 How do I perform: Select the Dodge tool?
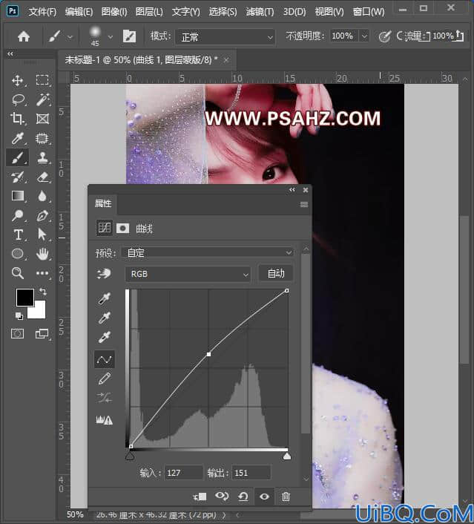coord(17,215)
